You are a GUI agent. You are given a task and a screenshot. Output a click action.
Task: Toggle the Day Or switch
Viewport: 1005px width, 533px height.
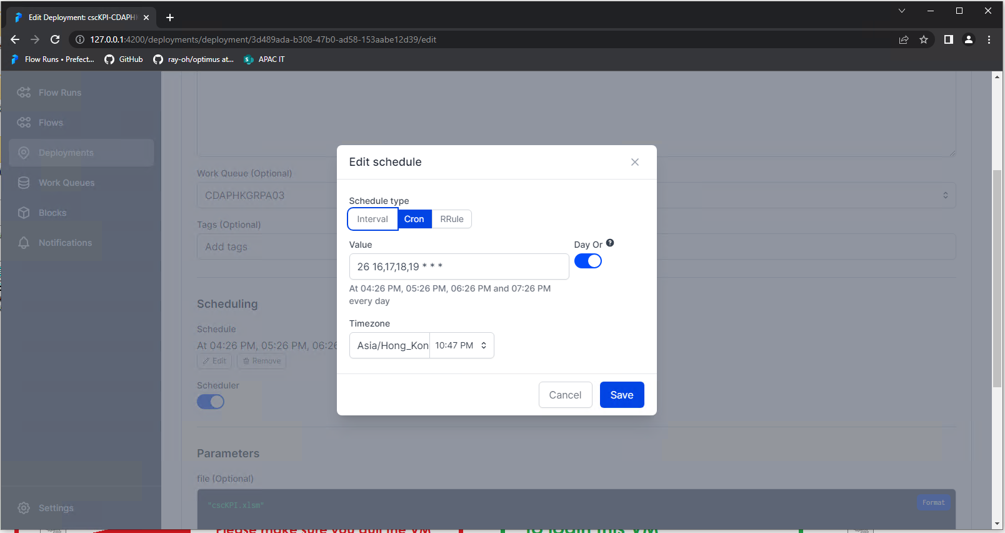pyautogui.click(x=588, y=261)
